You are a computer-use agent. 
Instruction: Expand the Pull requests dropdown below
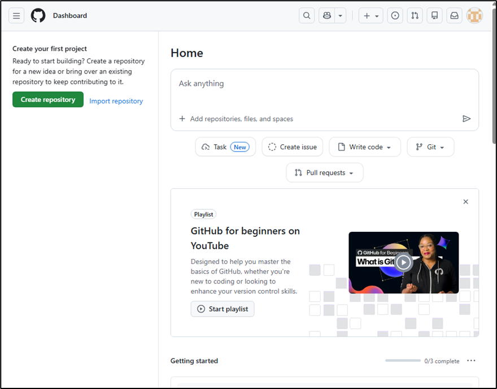click(x=325, y=172)
